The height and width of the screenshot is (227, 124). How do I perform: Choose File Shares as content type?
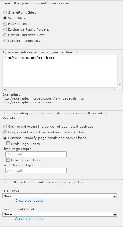click(x=5, y=24)
